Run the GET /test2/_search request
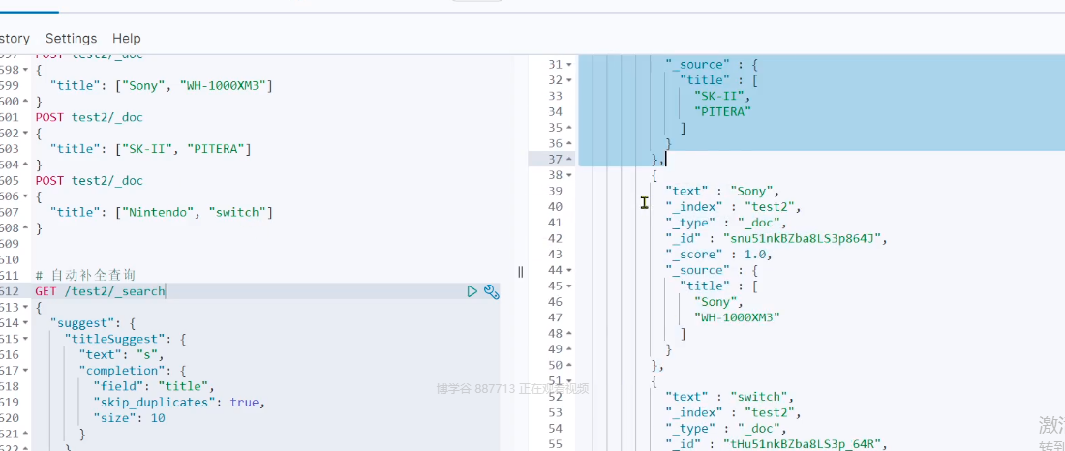The image size is (1065, 451). (x=472, y=291)
